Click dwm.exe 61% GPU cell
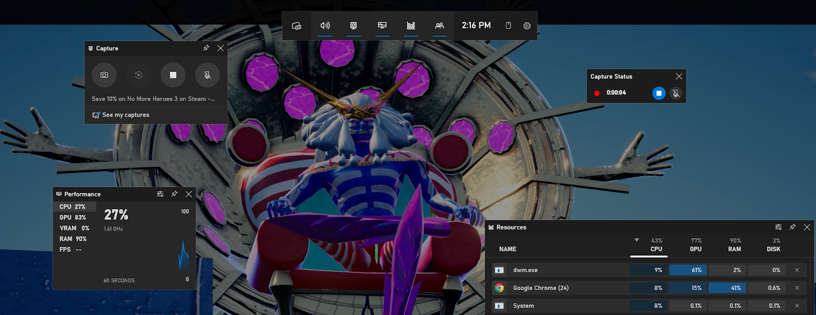The image size is (816, 315). 688,270
